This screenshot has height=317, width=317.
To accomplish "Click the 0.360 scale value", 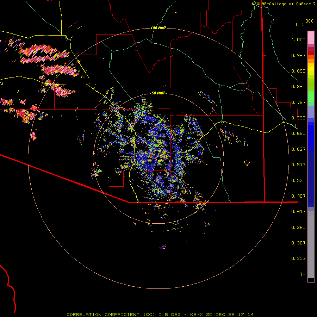I will (298, 228).
